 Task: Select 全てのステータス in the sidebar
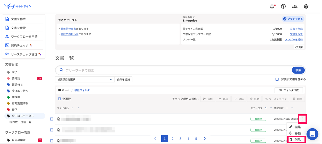(25, 116)
